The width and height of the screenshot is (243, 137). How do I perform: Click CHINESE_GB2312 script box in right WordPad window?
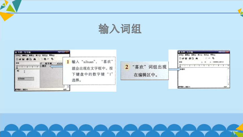[218, 62]
